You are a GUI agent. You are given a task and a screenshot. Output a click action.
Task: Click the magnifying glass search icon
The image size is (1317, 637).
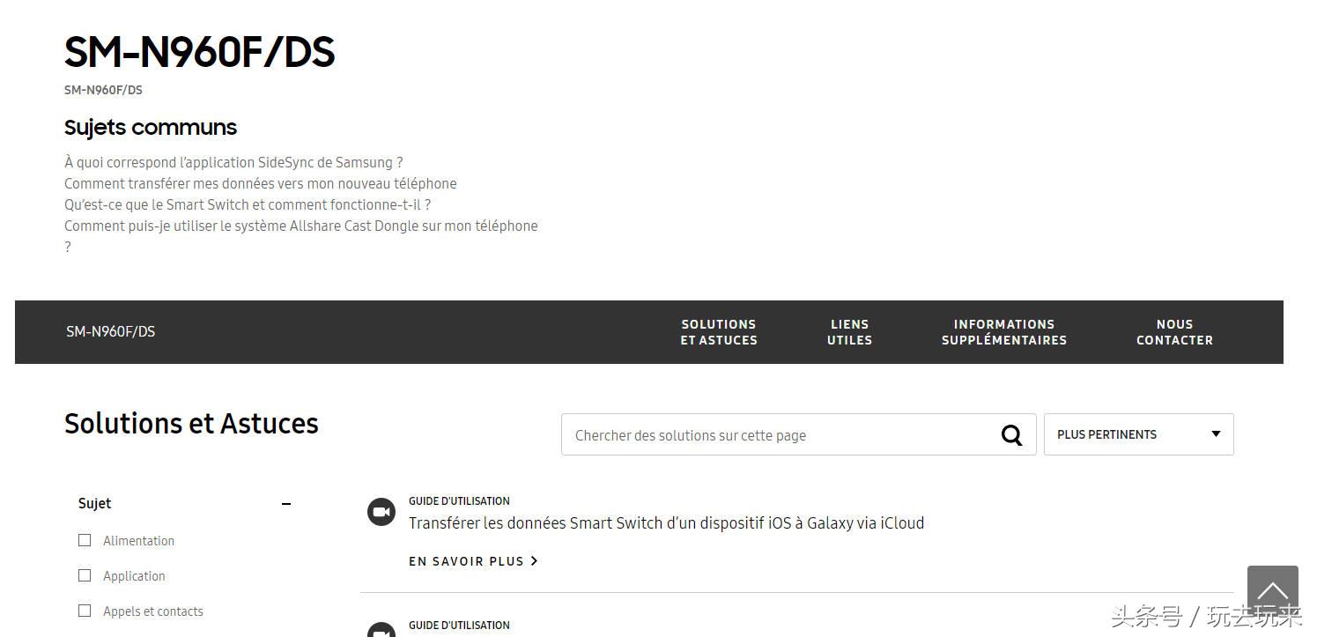coord(1011,435)
